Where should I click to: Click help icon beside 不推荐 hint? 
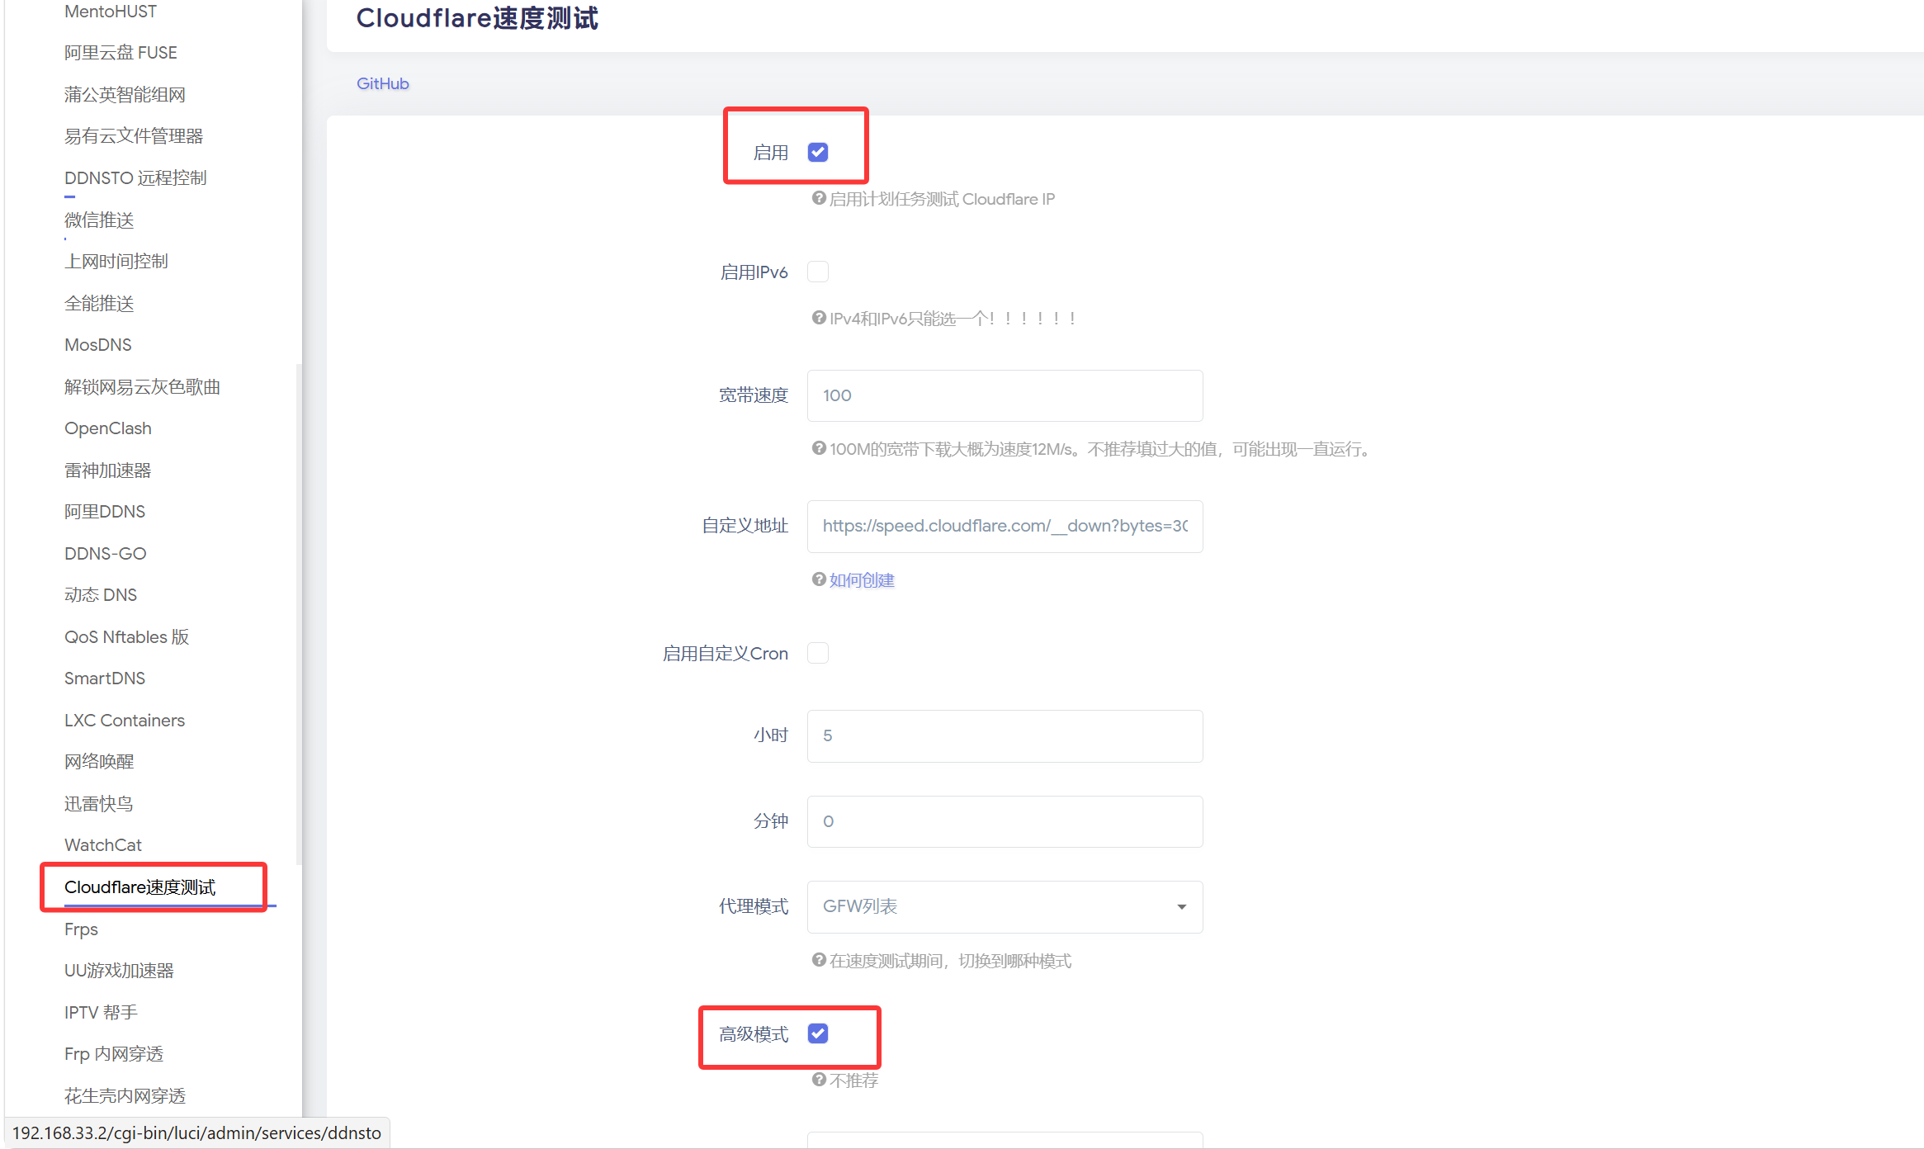coord(819,1080)
